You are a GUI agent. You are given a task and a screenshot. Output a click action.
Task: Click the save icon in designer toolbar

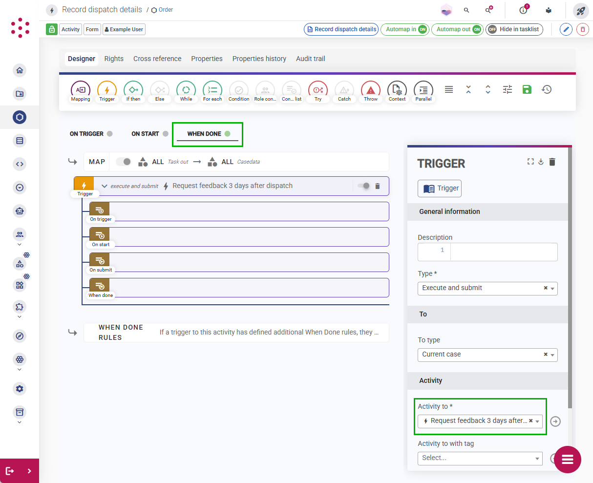coord(527,89)
